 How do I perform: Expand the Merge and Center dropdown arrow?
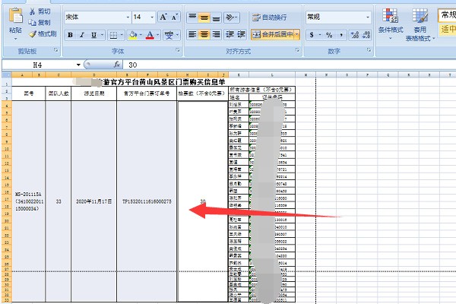[297, 35]
